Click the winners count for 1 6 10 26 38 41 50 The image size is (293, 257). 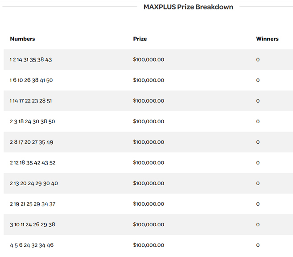point(258,80)
